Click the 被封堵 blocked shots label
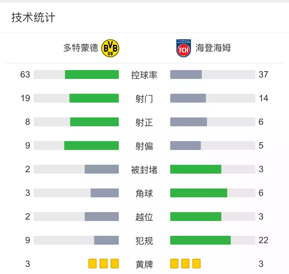289x274 pixels. click(144, 170)
